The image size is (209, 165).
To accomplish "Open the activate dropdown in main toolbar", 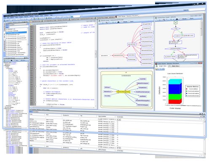I will 51,18.
